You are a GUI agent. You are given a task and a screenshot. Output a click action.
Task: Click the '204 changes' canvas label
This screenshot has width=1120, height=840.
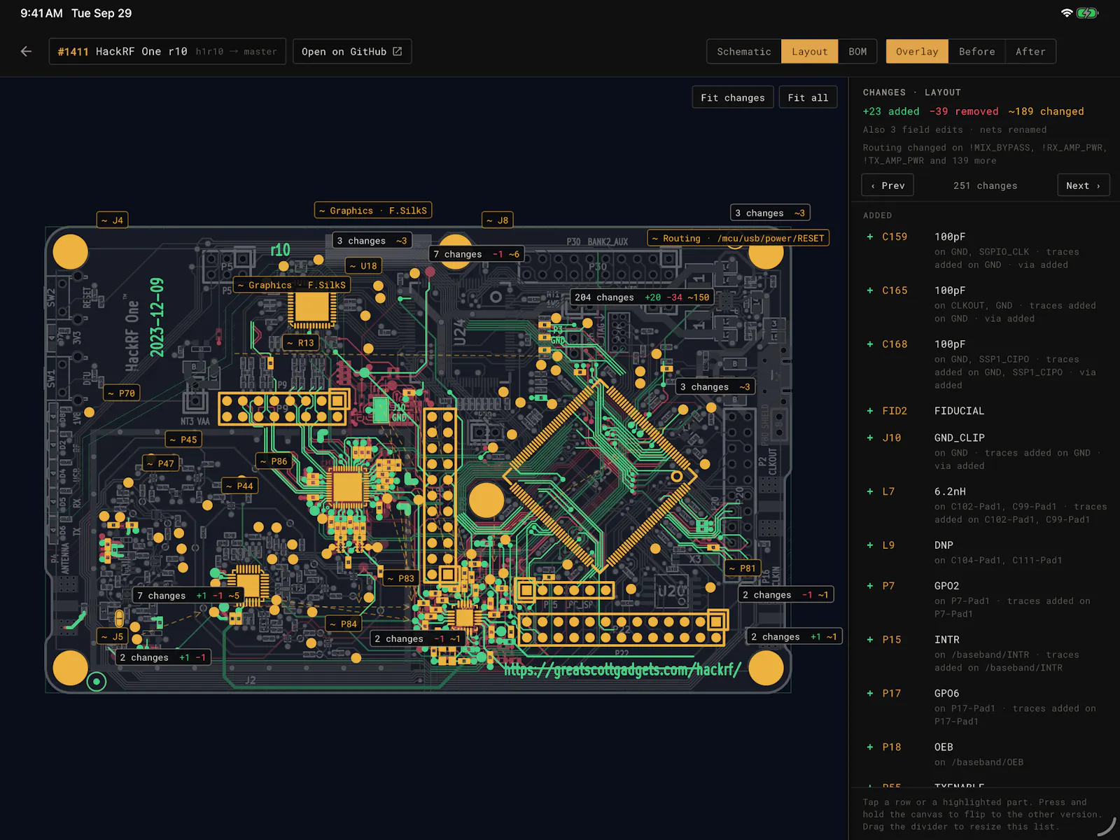642,297
